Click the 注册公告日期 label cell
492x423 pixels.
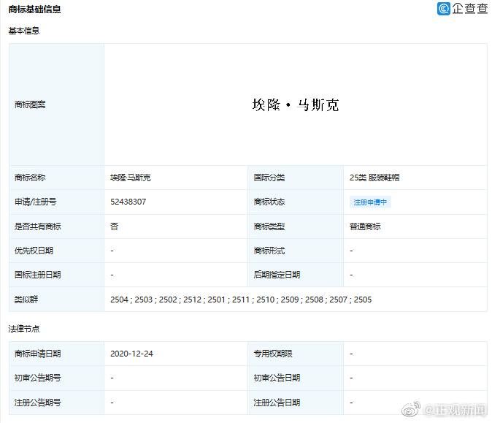click(x=296, y=403)
